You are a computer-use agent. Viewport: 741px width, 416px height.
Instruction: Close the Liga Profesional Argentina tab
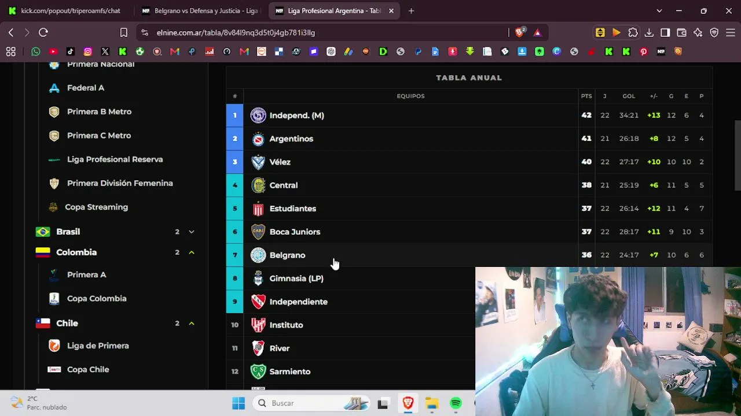click(x=391, y=10)
